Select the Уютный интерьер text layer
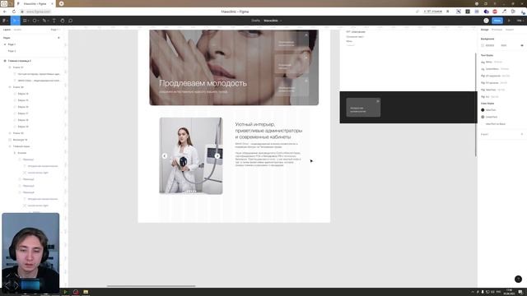 (x=39, y=74)
